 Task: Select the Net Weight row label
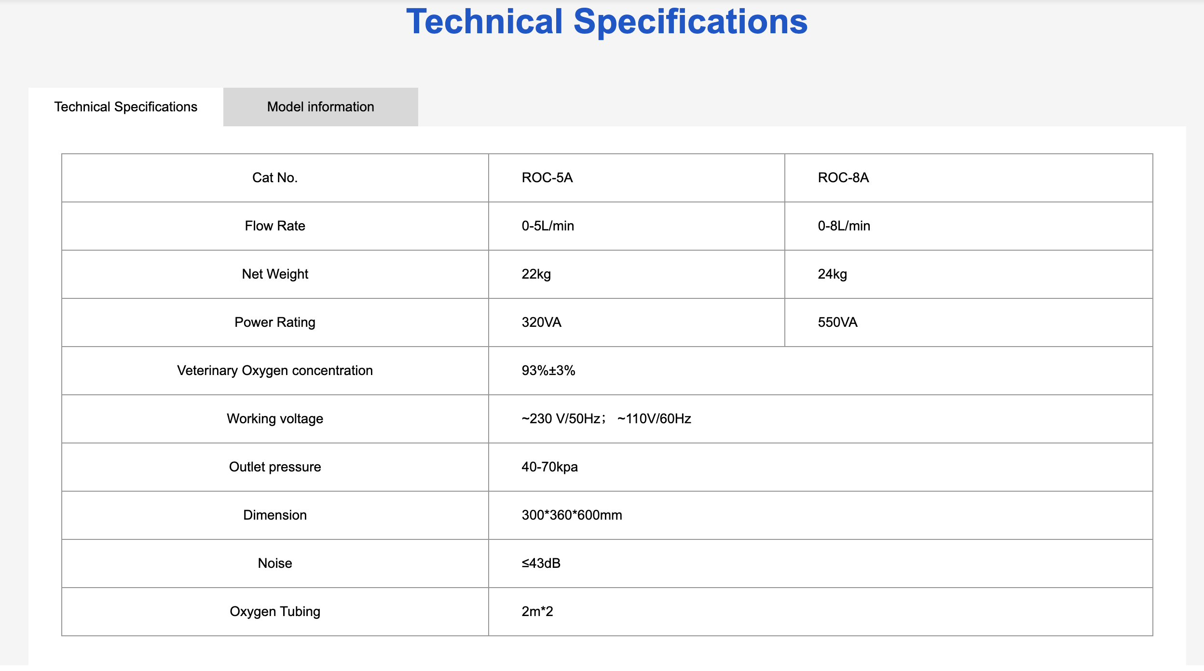[x=275, y=274]
